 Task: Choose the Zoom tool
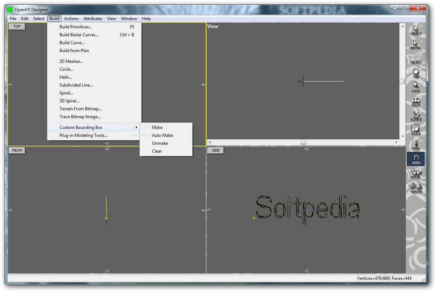[x=416, y=87]
